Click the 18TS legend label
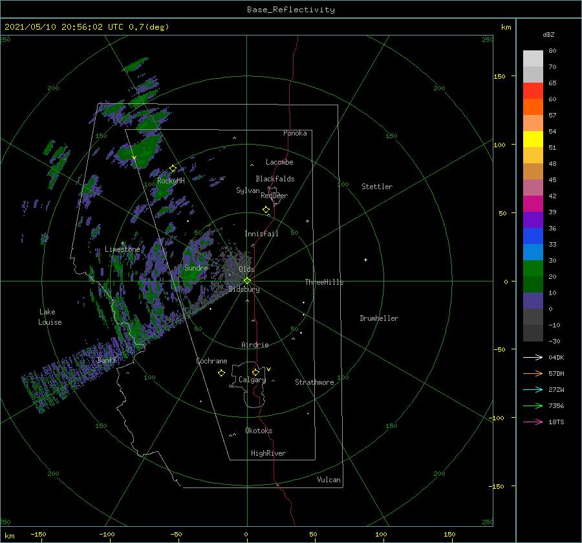 [x=556, y=422]
